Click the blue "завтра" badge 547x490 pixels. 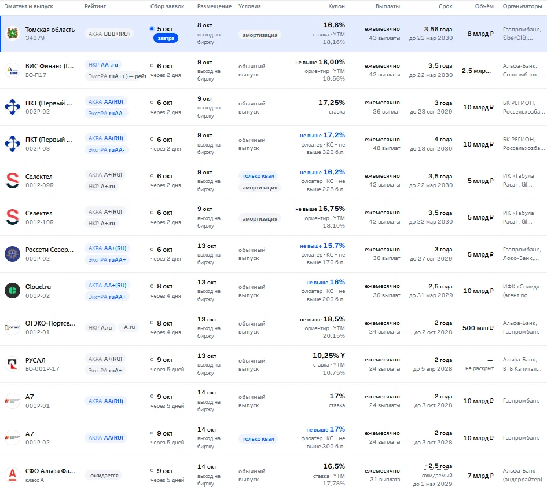click(x=166, y=38)
